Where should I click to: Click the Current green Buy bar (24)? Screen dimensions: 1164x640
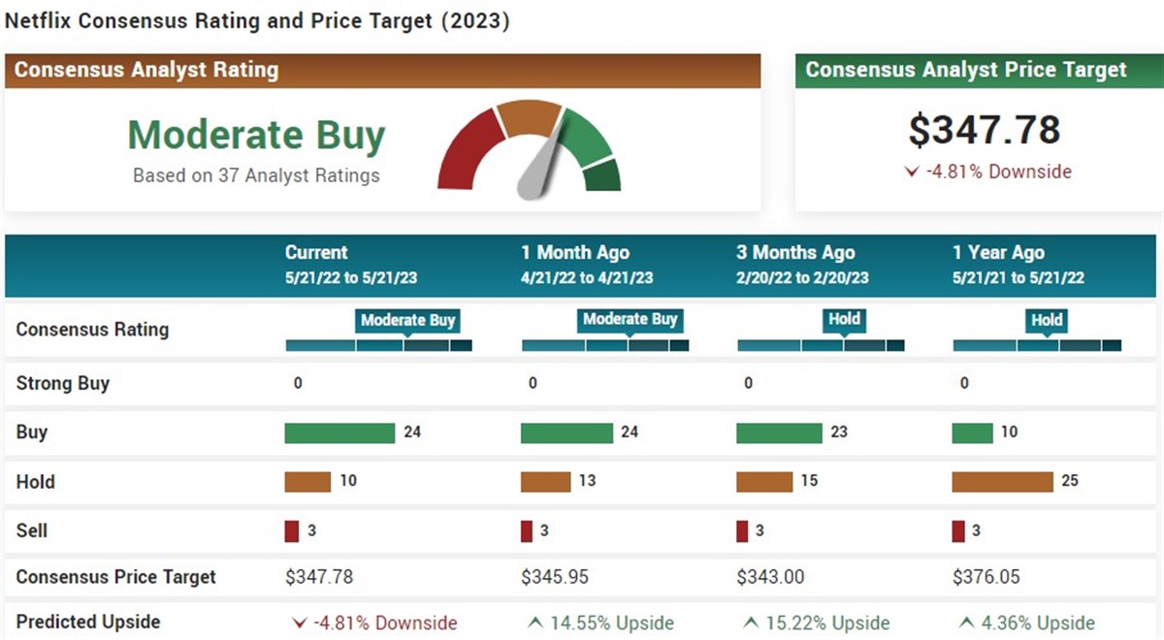coord(339,432)
